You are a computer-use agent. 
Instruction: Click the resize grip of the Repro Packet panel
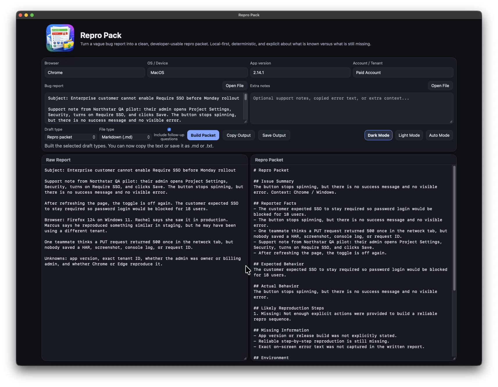(454, 358)
